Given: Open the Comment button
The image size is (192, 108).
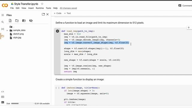Looking at the screenshot, I should pyautogui.click(x=185, y=6).
